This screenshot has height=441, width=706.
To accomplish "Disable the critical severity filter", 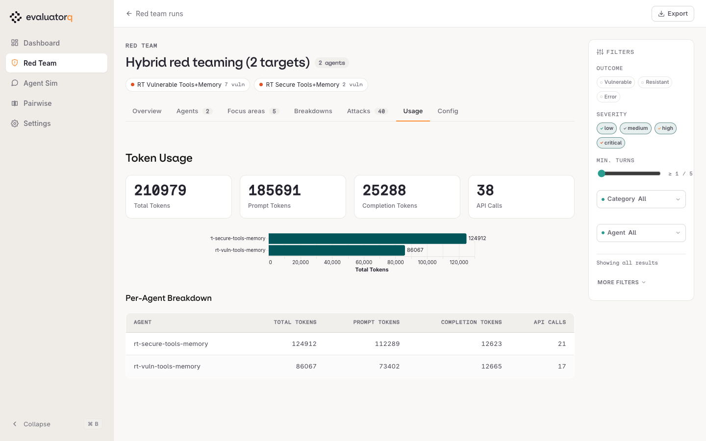I will pyautogui.click(x=611, y=143).
